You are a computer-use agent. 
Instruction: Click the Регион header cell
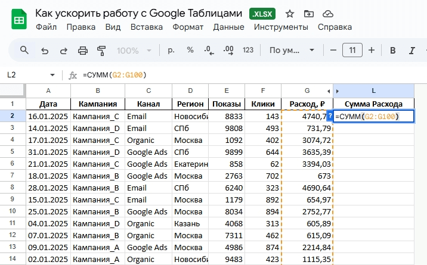190,104
